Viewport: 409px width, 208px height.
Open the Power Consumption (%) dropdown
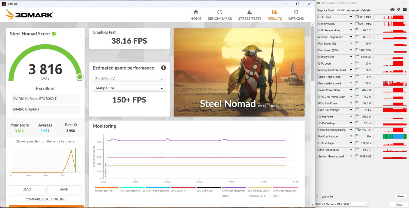[x=351, y=130]
